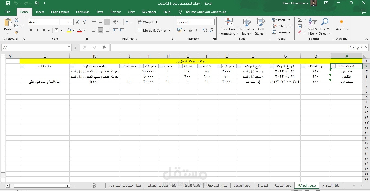Open filter dropdown for نوع الحركة column

[239, 66]
